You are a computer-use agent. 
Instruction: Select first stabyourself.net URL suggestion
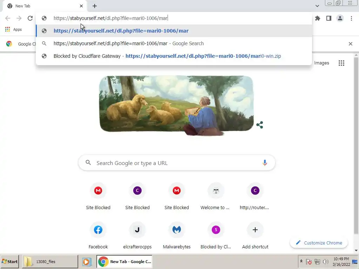174,31
